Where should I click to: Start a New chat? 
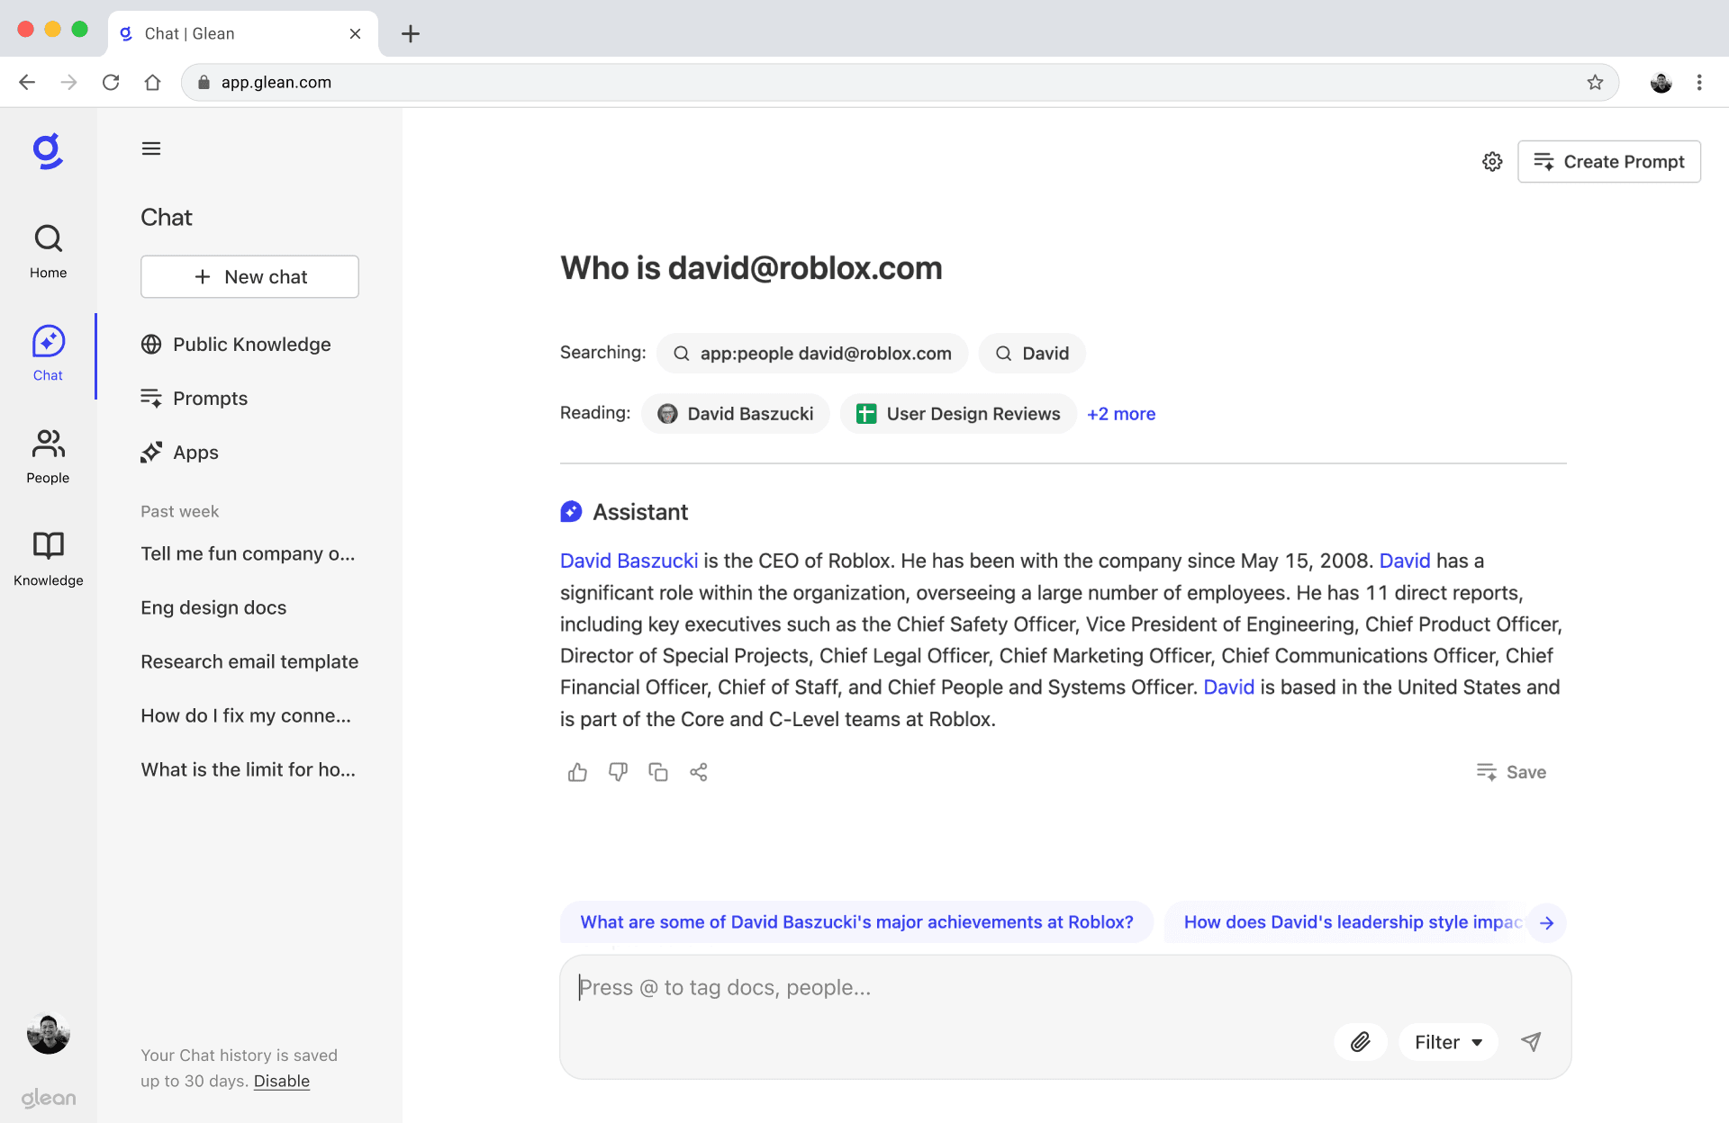pyautogui.click(x=249, y=276)
